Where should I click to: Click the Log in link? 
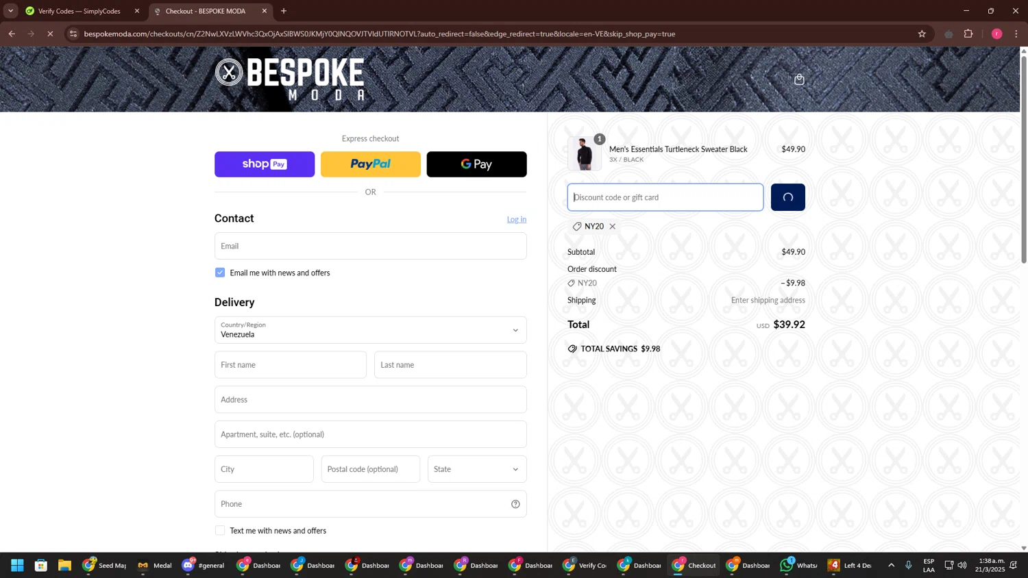tap(517, 219)
